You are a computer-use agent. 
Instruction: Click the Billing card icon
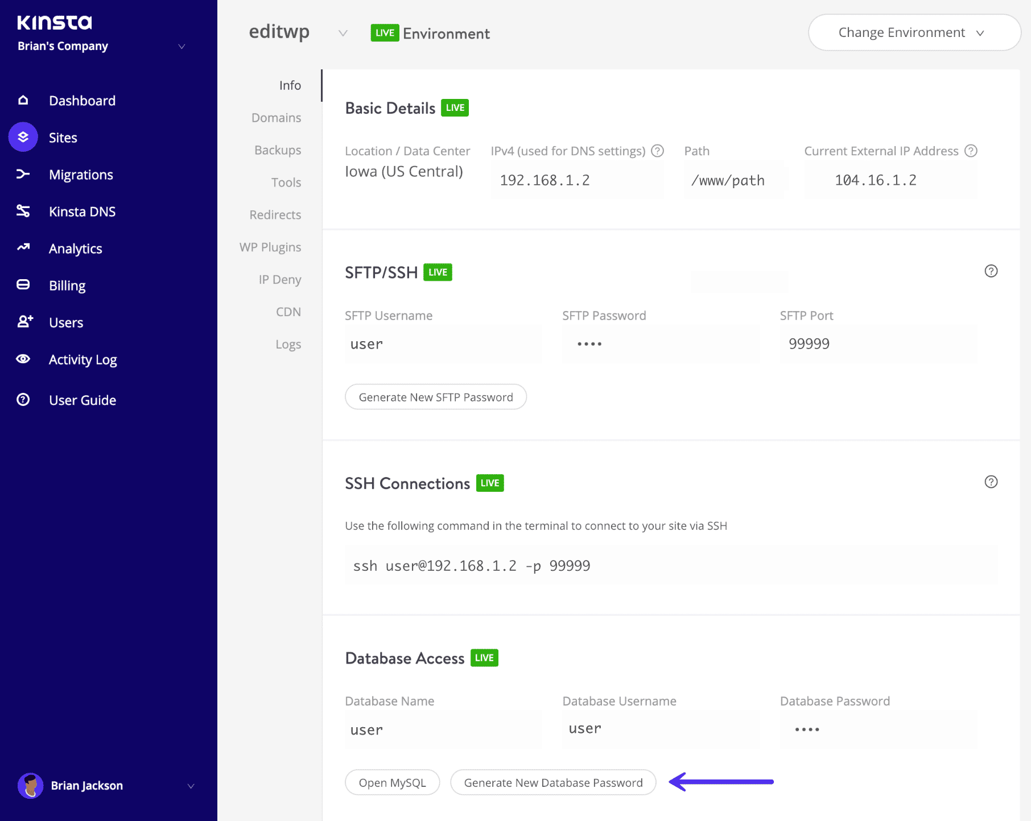coord(23,285)
